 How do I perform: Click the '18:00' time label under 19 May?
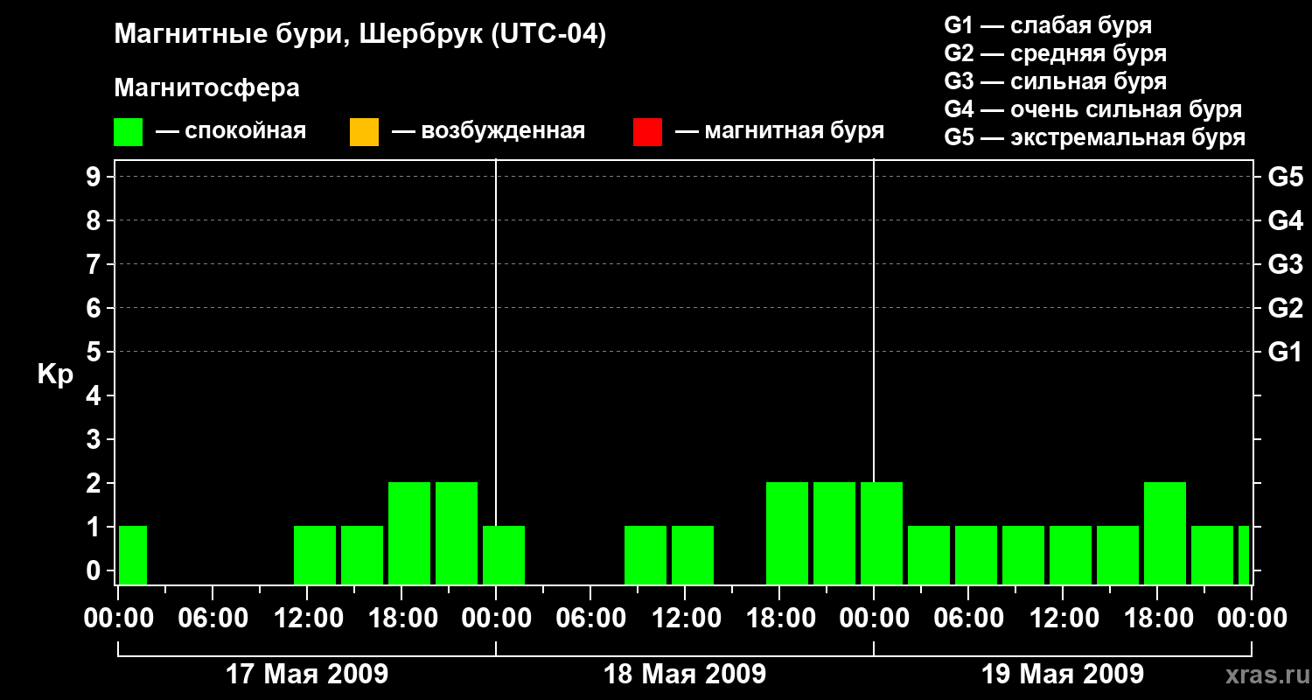click(1157, 618)
